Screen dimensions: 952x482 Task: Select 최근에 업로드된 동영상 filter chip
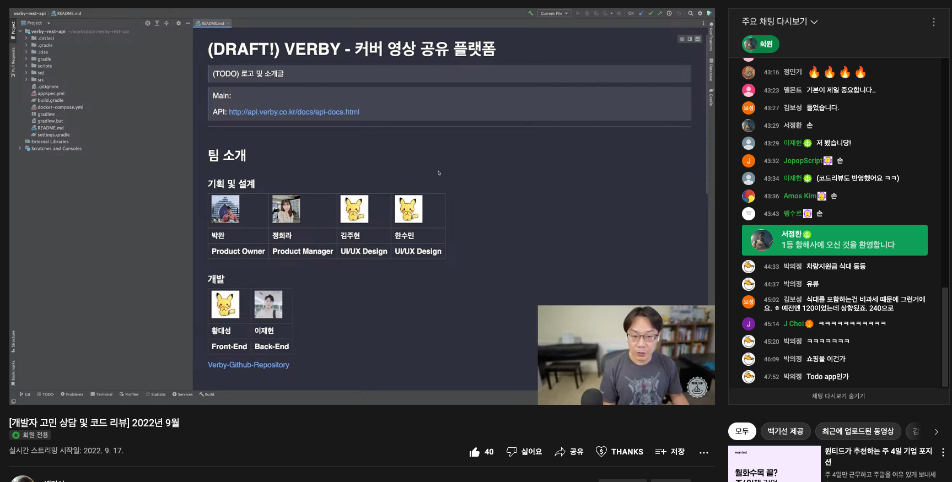pyautogui.click(x=858, y=431)
